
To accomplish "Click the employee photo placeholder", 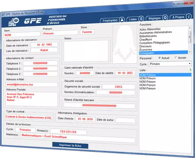I will [125, 44].
